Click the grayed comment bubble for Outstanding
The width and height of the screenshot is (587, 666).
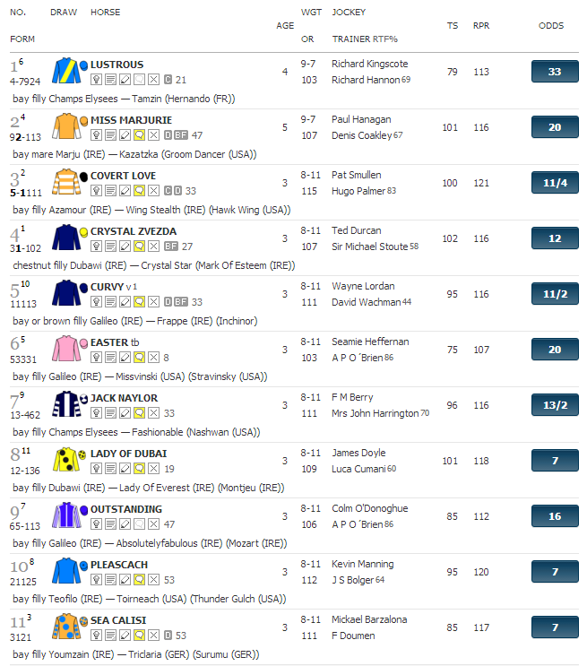coord(139,524)
